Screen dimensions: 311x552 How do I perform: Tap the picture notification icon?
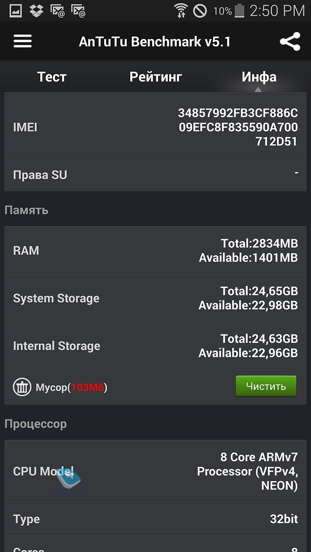[x=16, y=10]
